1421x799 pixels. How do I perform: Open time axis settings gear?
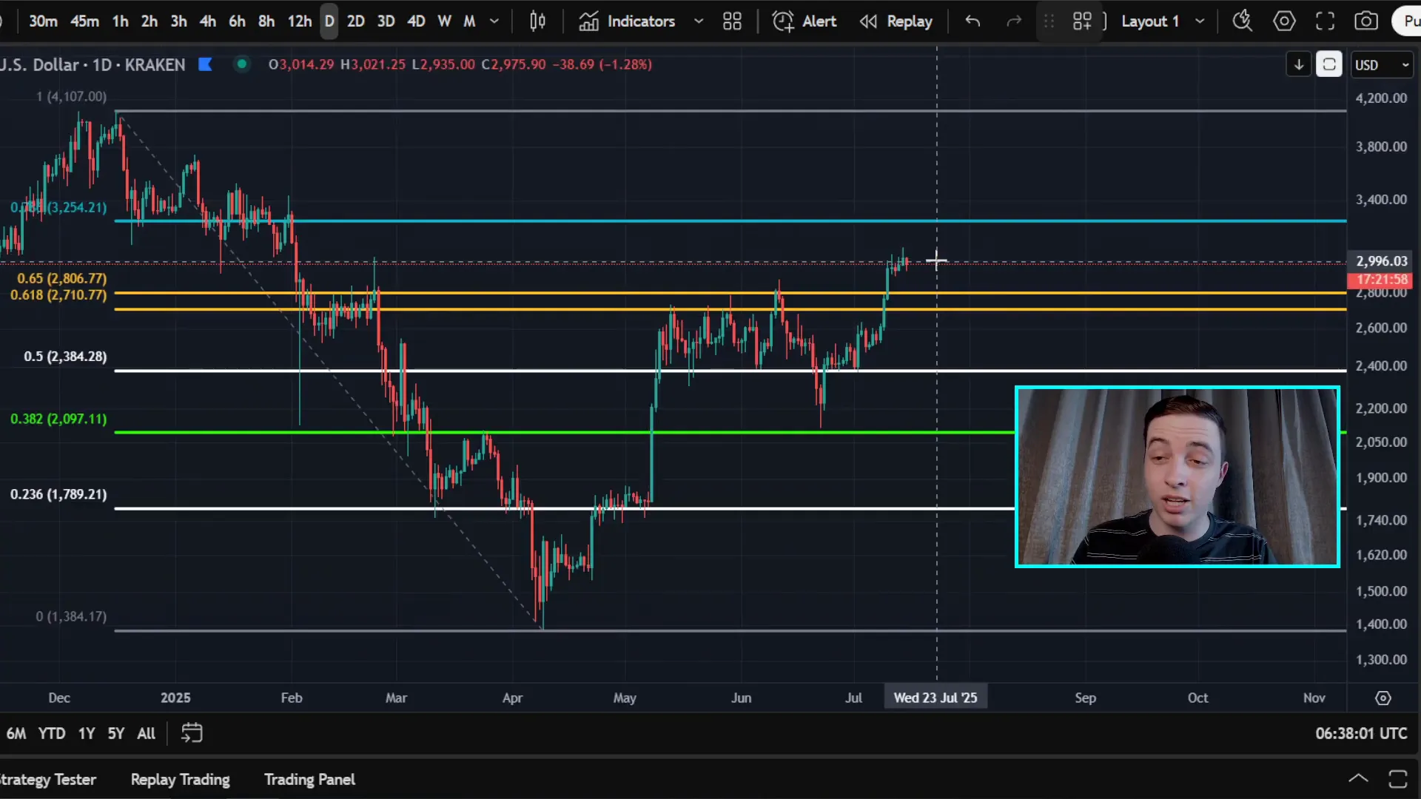coord(1383,698)
